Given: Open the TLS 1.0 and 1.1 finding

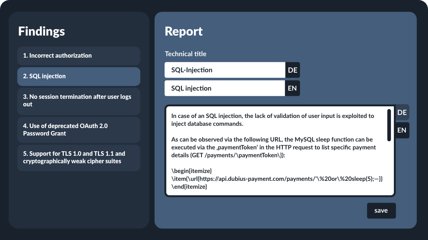Looking at the screenshot, I should [78, 158].
